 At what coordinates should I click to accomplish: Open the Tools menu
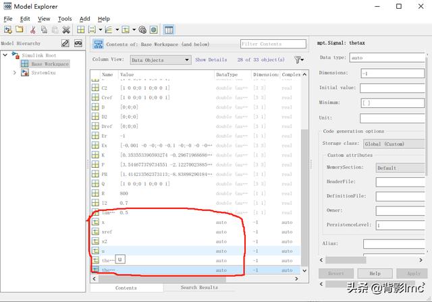click(x=65, y=19)
